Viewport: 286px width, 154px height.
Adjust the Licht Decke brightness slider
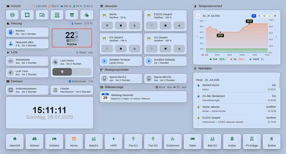[x=72, y=72]
